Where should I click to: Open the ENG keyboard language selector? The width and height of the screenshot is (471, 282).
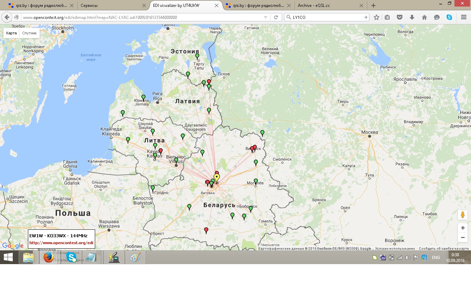(436, 258)
